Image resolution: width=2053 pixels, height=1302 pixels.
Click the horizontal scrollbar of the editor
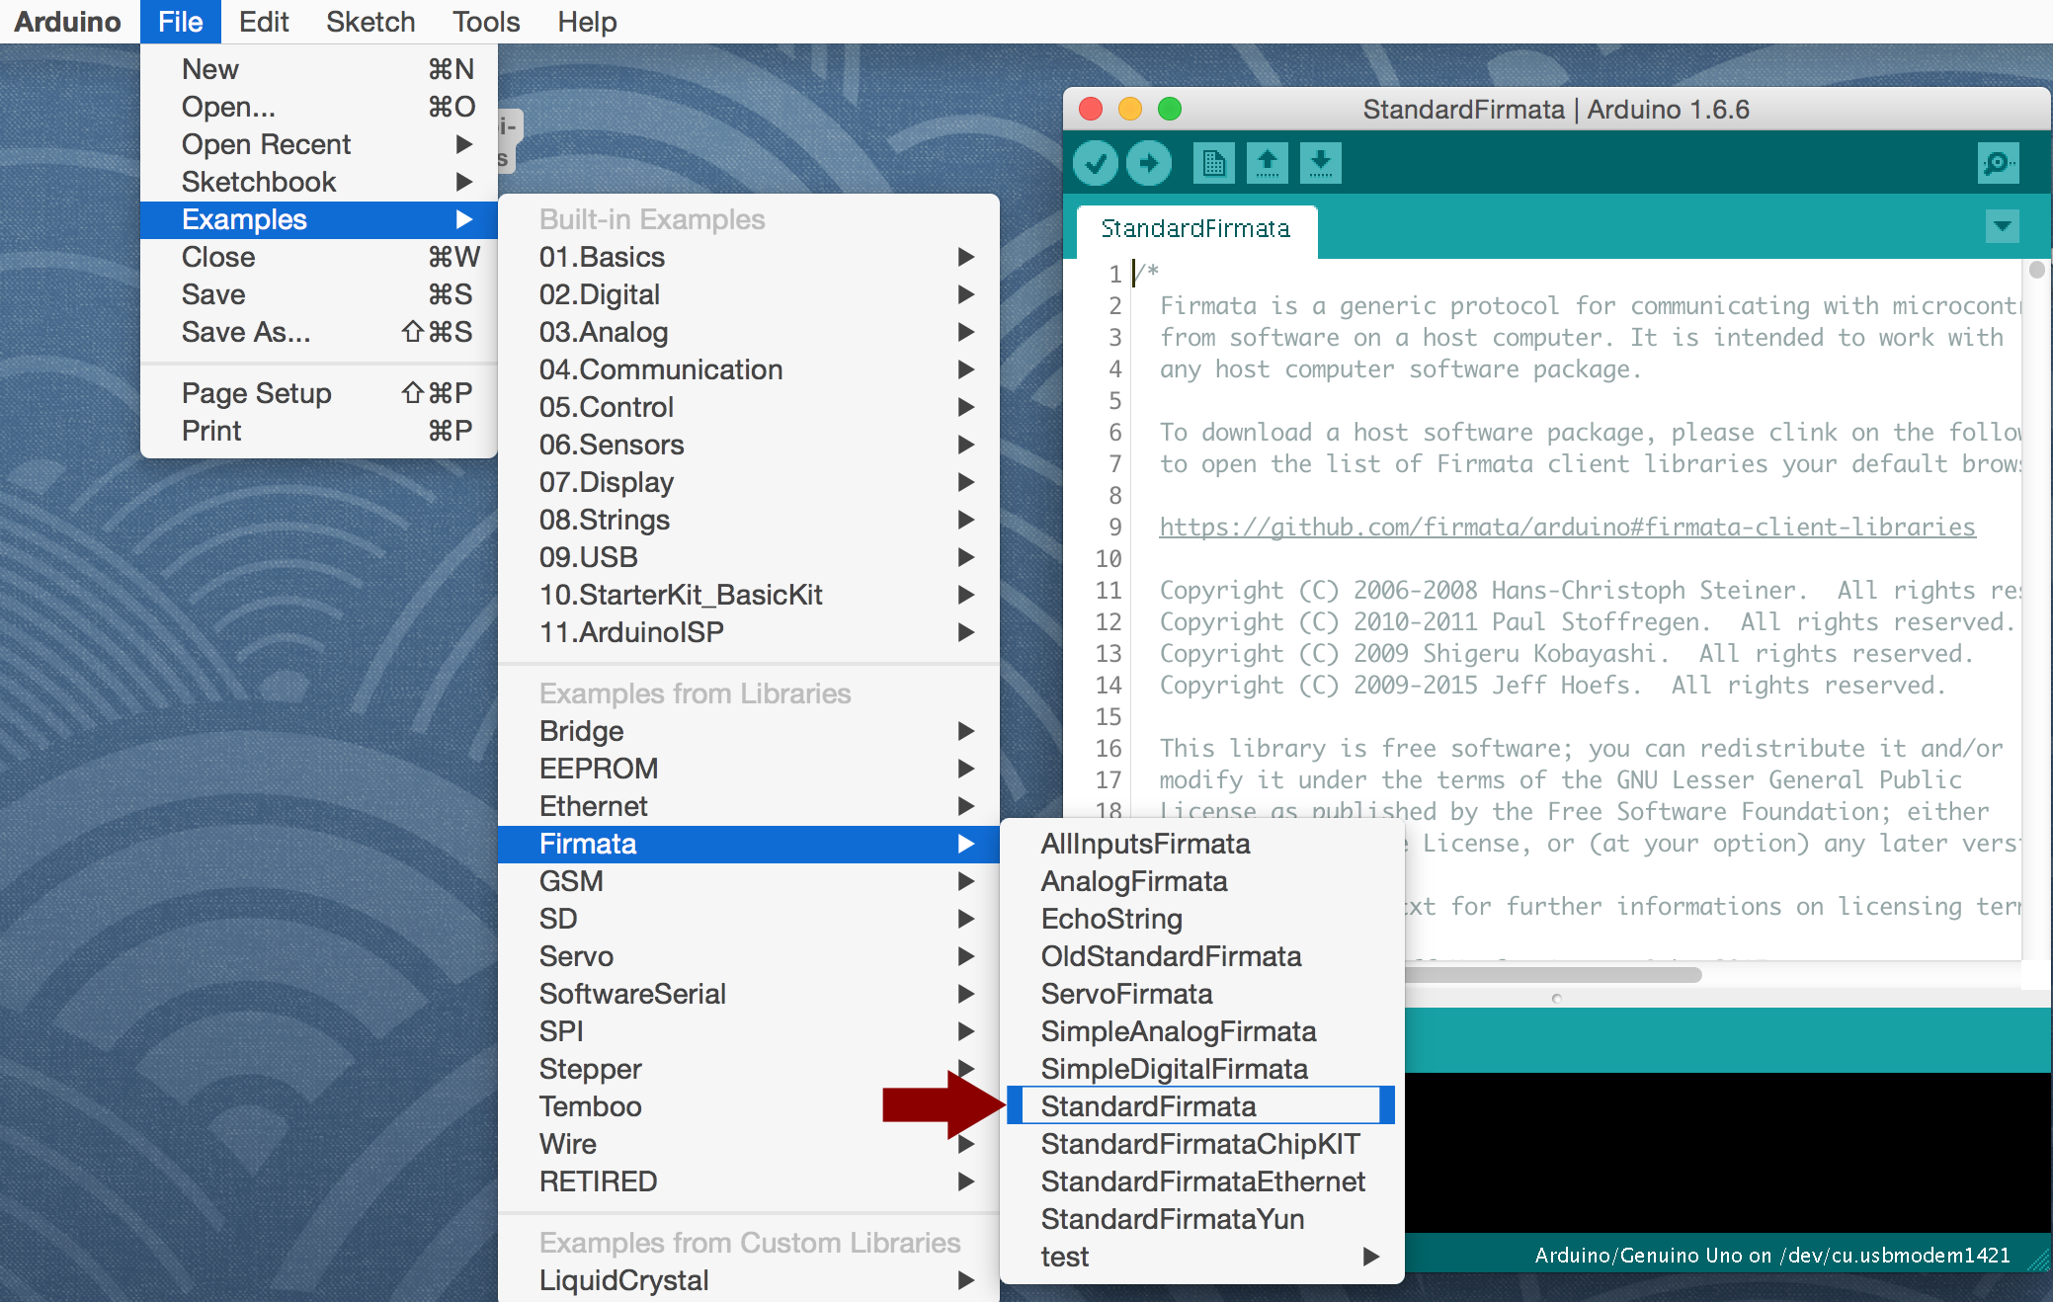tap(1551, 975)
